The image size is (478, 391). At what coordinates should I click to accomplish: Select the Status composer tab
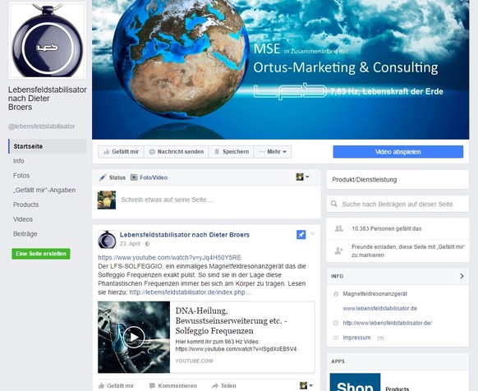click(x=117, y=177)
